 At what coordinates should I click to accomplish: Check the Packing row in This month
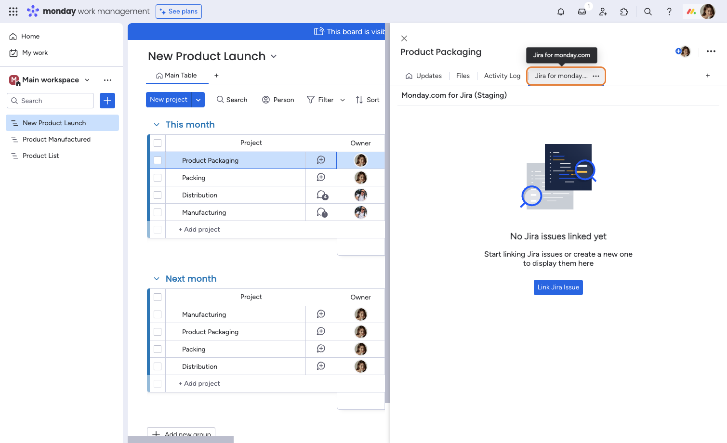click(158, 178)
